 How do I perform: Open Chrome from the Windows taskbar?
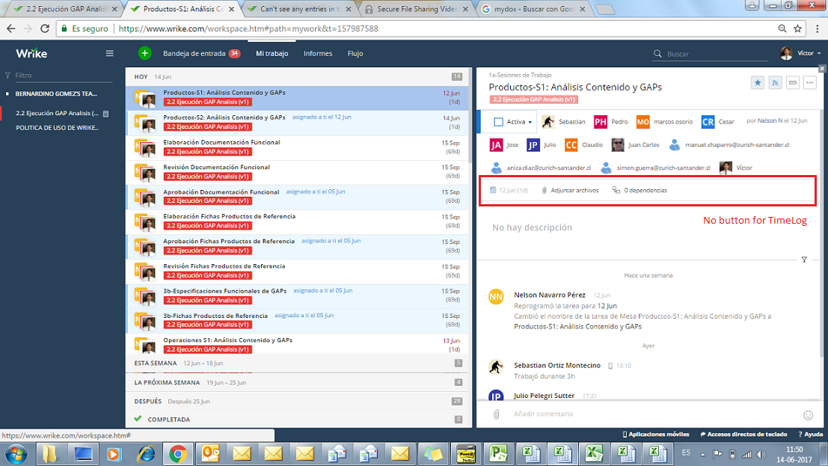178,454
